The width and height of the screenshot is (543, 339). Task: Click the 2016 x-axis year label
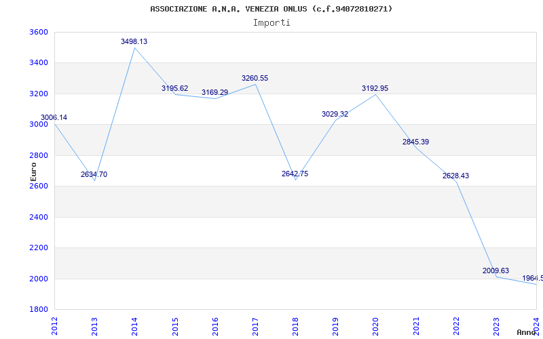(215, 326)
